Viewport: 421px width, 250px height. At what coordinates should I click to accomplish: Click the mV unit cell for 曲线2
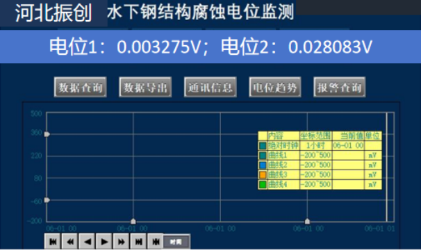[x=372, y=165]
